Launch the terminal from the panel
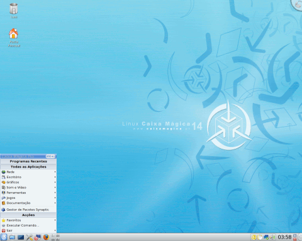This screenshot has height=241, width=302. pyautogui.click(x=21, y=237)
